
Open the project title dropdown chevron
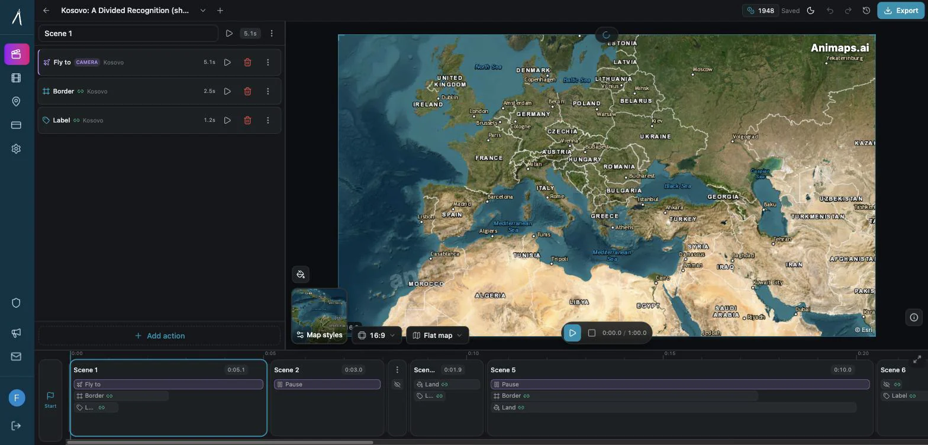(203, 11)
